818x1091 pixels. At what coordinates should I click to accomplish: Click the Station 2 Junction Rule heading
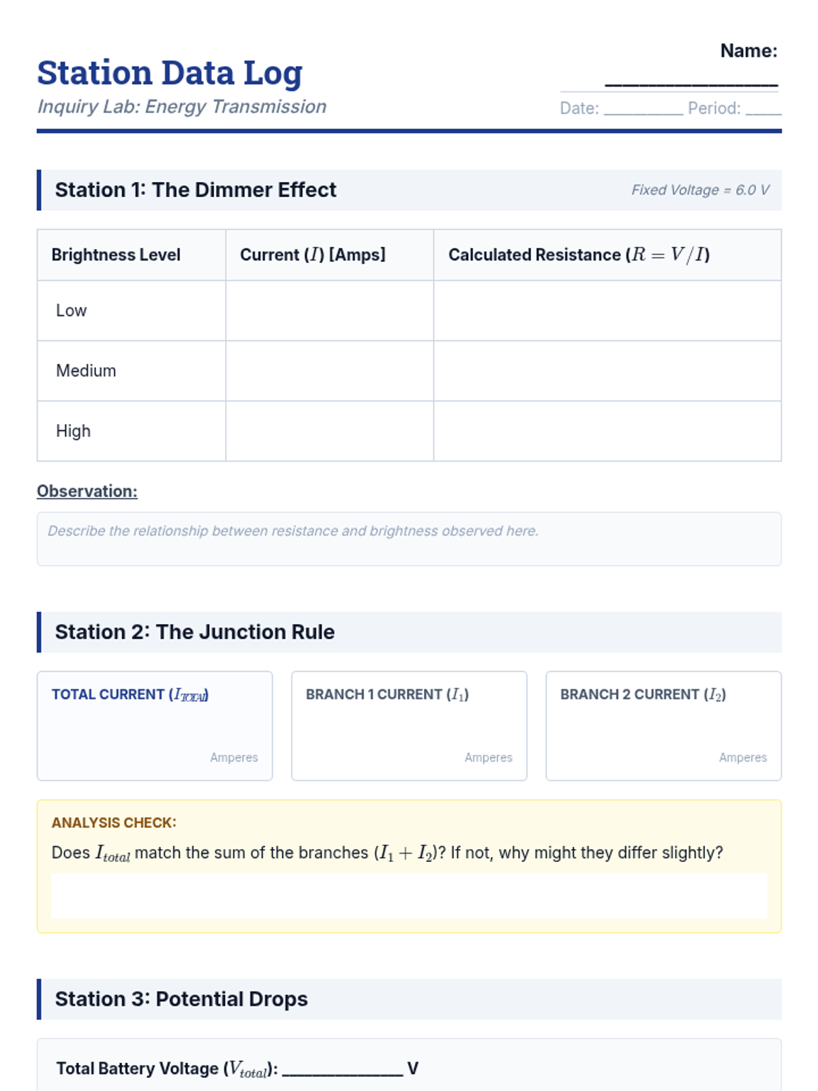click(x=195, y=632)
